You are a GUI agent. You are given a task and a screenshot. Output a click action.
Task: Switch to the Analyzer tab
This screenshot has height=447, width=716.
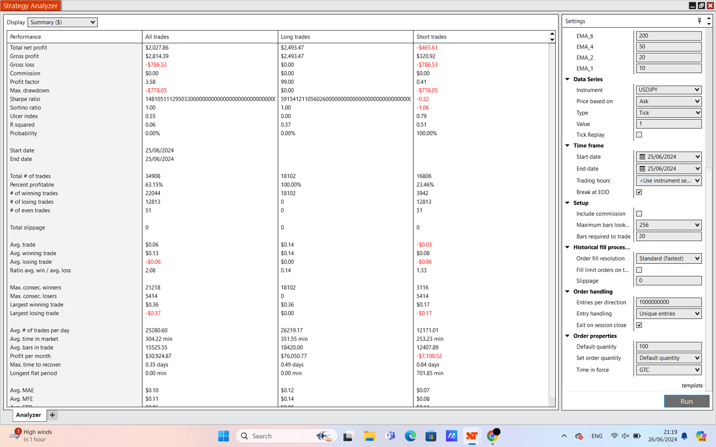pyautogui.click(x=29, y=415)
